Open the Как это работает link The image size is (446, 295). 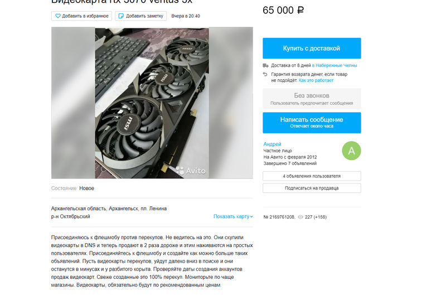[316, 80]
